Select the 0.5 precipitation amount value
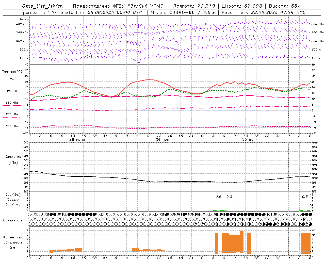 305,197
